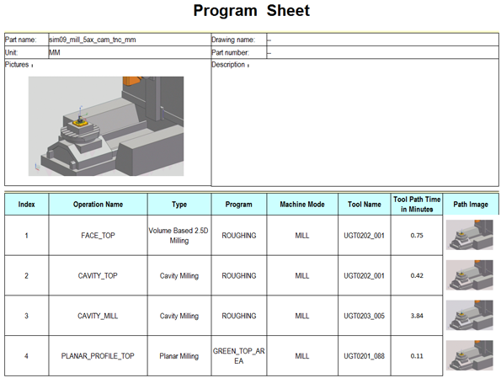The width and height of the screenshot is (501, 378).
Task: Click the machine setup picture
Action: pos(106,126)
